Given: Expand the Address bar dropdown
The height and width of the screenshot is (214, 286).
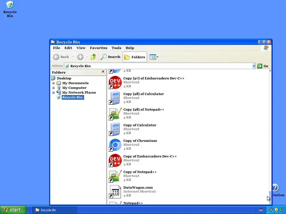Looking at the screenshot, I should [x=254, y=66].
